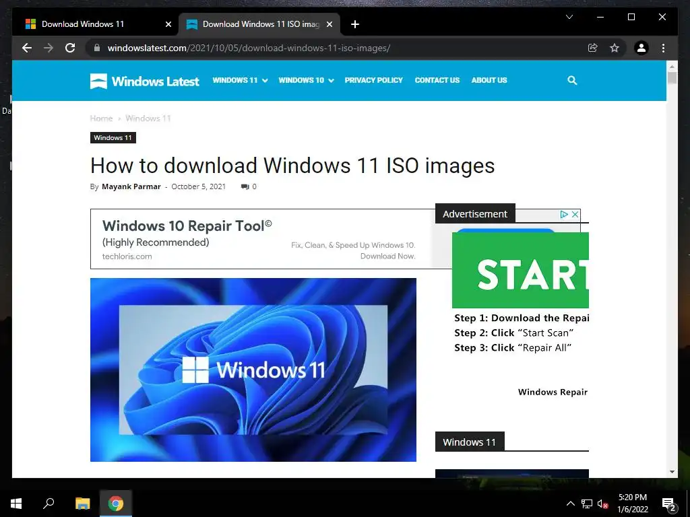
Task: Click the techloris.com ad domain text
Action: (x=127, y=256)
